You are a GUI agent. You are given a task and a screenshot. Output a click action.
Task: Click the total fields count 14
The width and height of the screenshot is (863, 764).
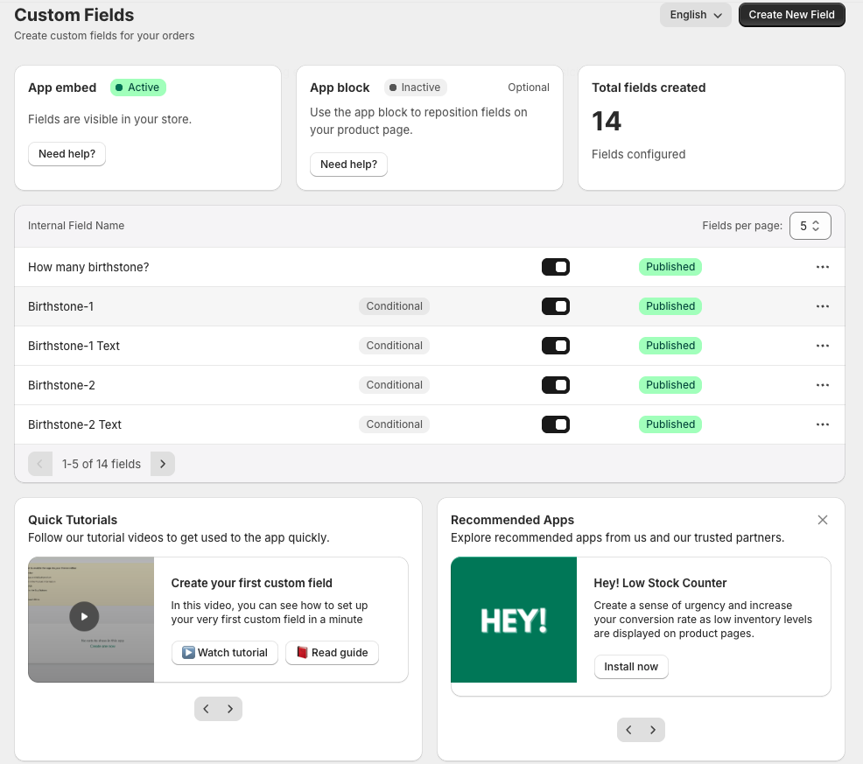pos(607,121)
